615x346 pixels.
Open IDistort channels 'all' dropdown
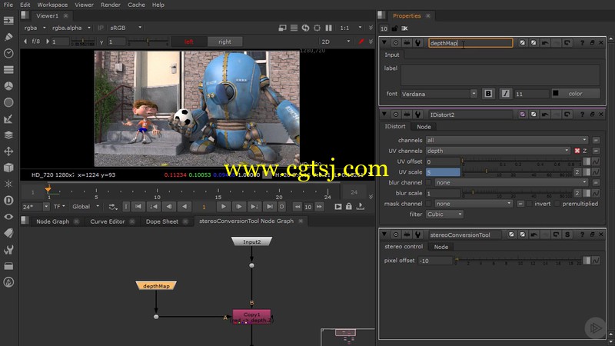coord(507,140)
